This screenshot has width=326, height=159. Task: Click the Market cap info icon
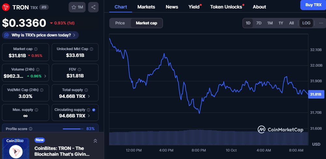(36, 49)
